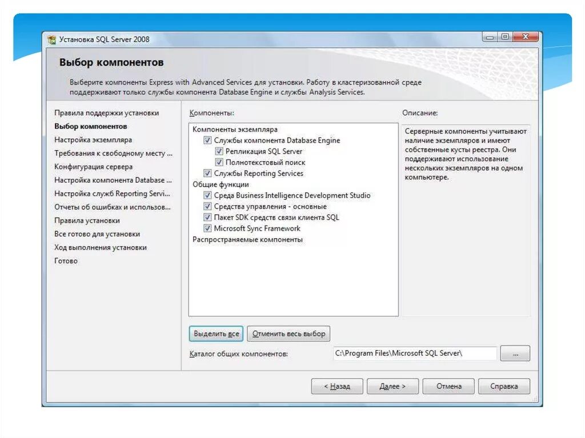This screenshot has height=438, width=585.
Task: Open help via Справка button
Action: [x=504, y=387]
